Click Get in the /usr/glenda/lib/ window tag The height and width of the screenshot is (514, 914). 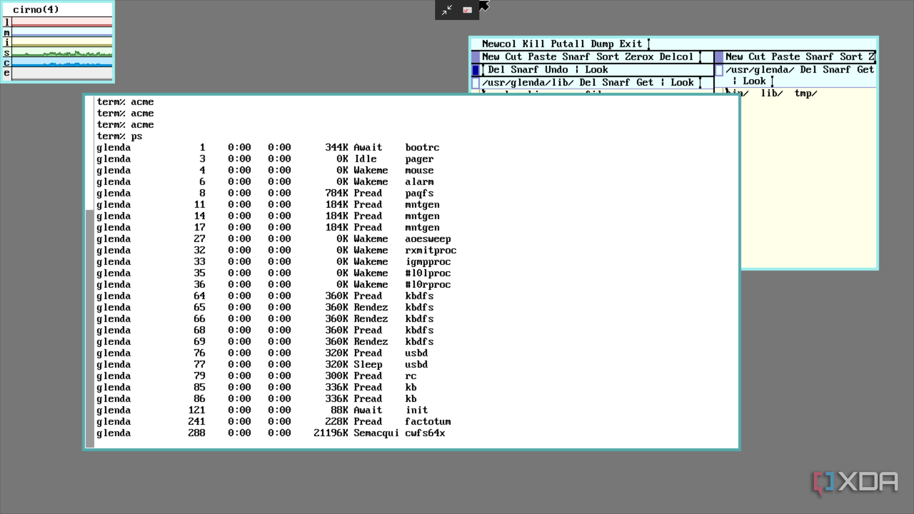pyautogui.click(x=645, y=82)
